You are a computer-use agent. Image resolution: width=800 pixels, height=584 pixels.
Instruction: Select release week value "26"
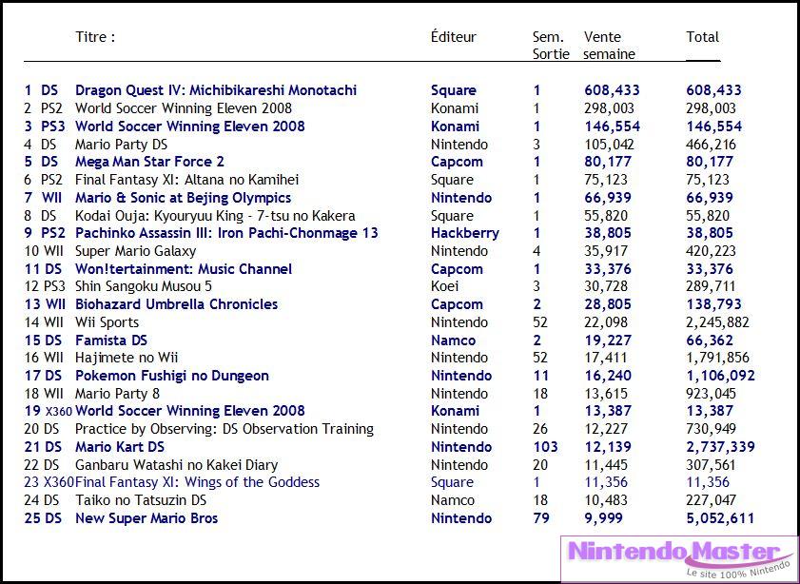(x=540, y=429)
